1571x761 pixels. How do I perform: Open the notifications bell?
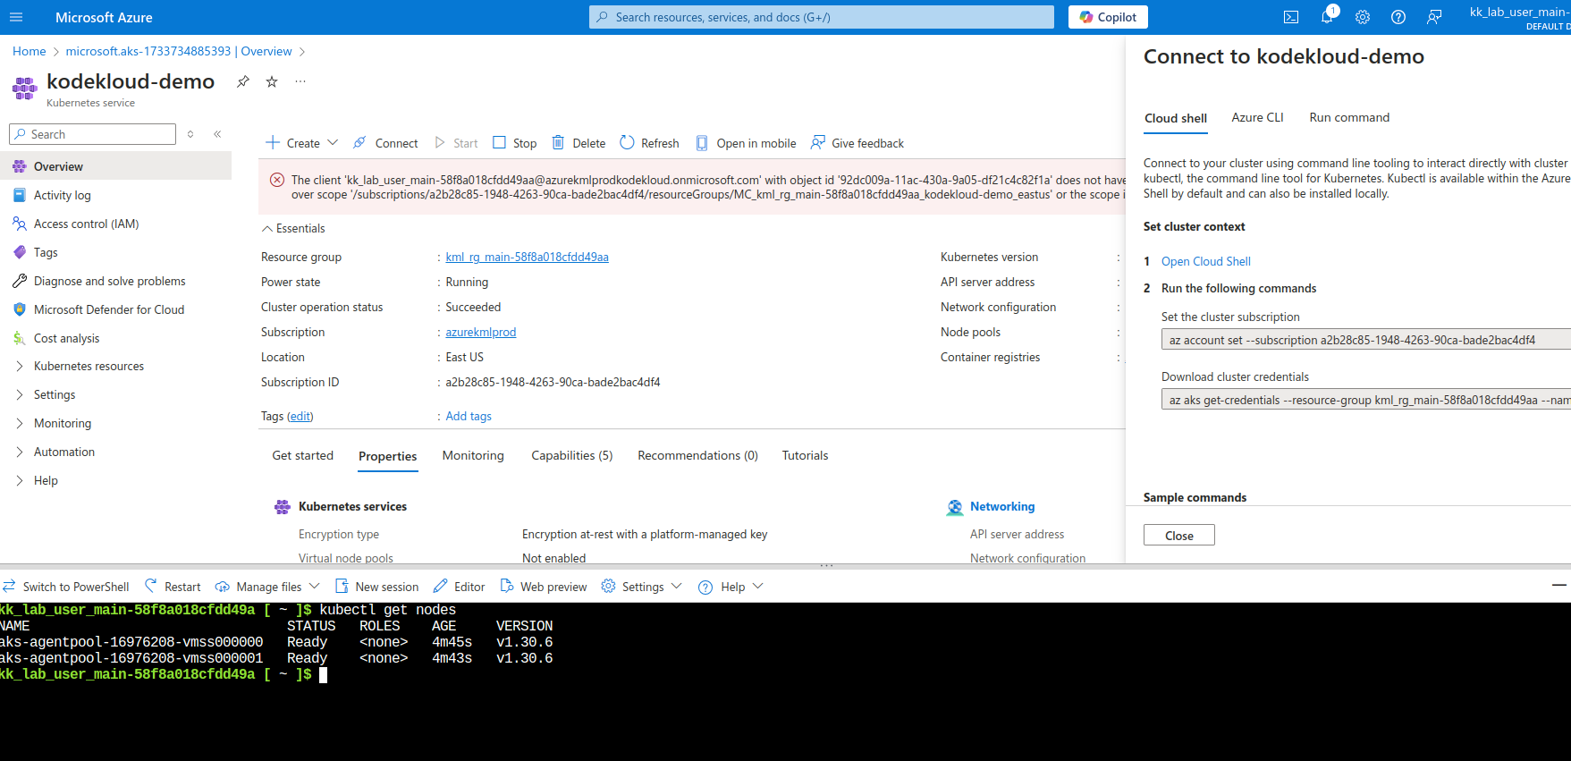click(x=1328, y=16)
